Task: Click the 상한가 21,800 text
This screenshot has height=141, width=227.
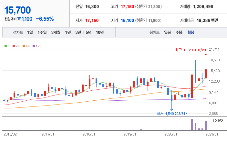Action: 149,6
